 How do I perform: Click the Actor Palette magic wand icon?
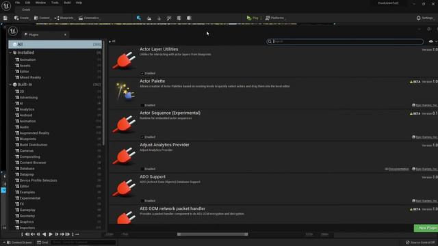pyautogui.click(x=125, y=91)
